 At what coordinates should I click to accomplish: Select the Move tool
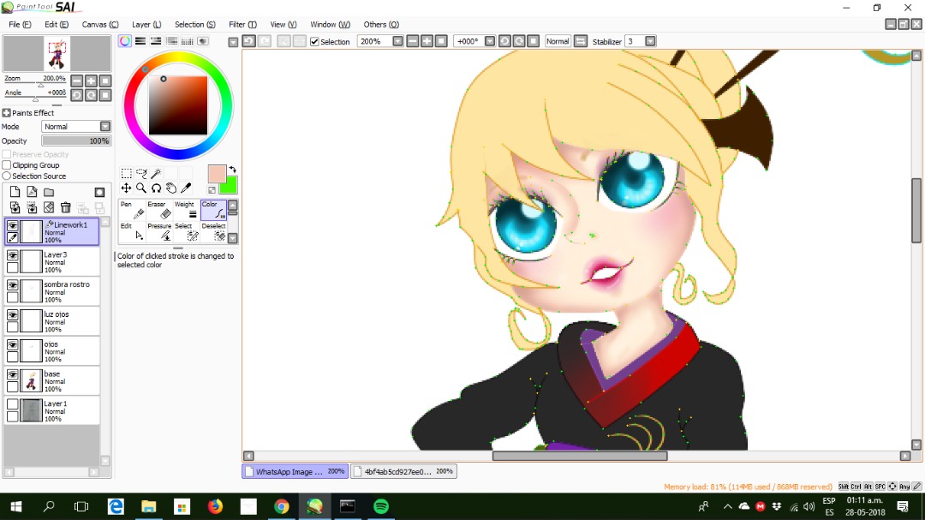pyautogui.click(x=126, y=188)
